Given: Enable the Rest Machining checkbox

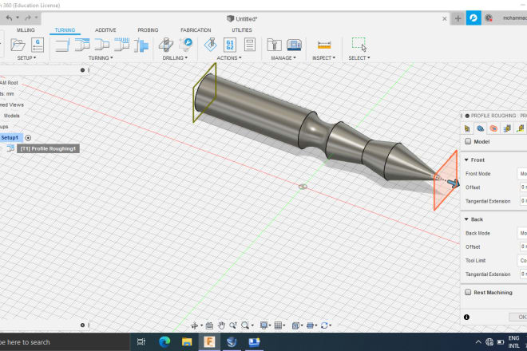Looking at the screenshot, I should (x=468, y=292).
